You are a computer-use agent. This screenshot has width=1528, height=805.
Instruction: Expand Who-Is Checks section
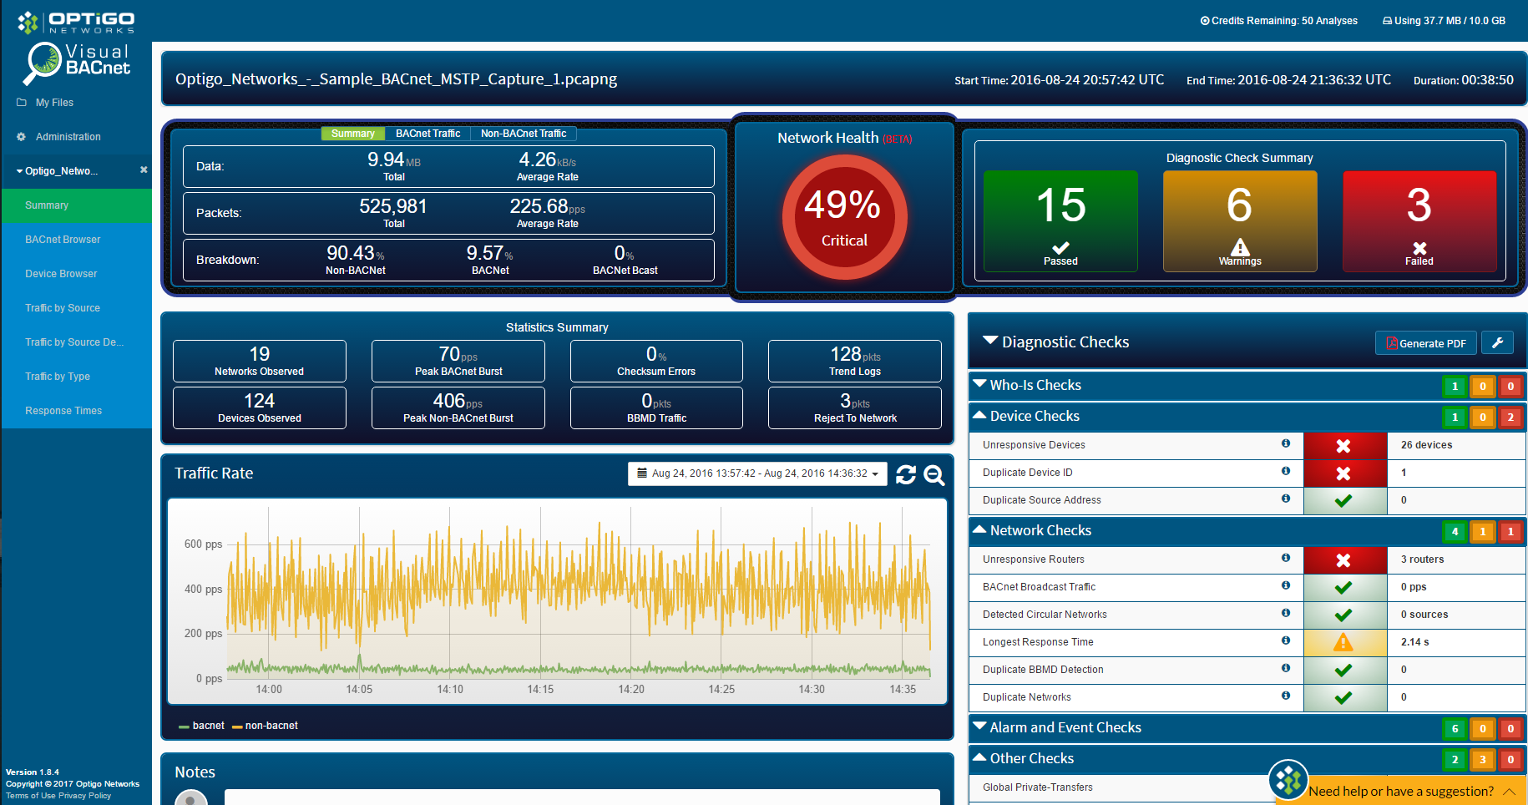point(980,384)
